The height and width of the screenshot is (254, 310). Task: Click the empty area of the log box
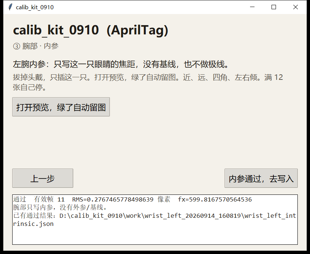155,236
